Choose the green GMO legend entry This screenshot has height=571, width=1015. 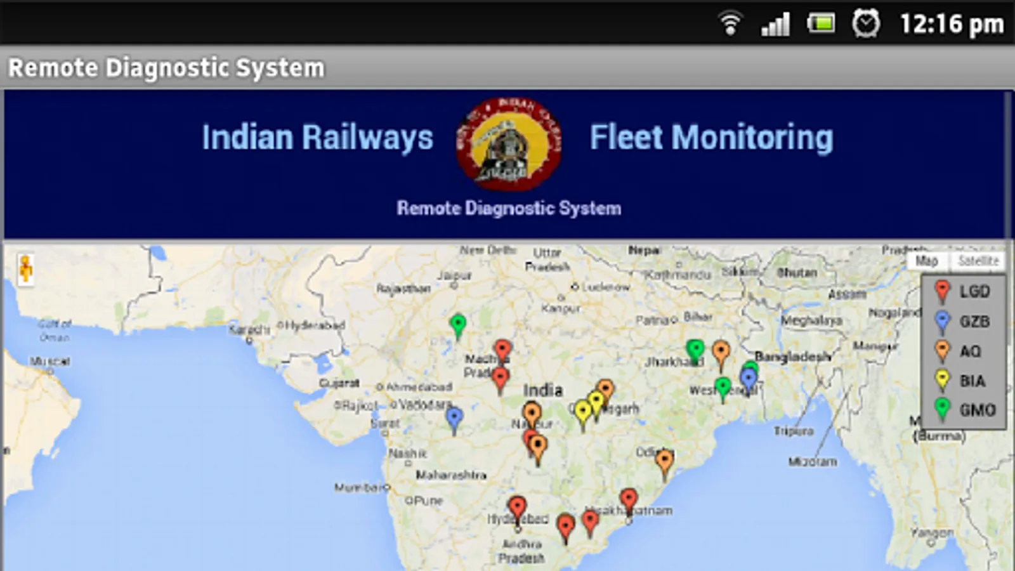coord(965,410)
